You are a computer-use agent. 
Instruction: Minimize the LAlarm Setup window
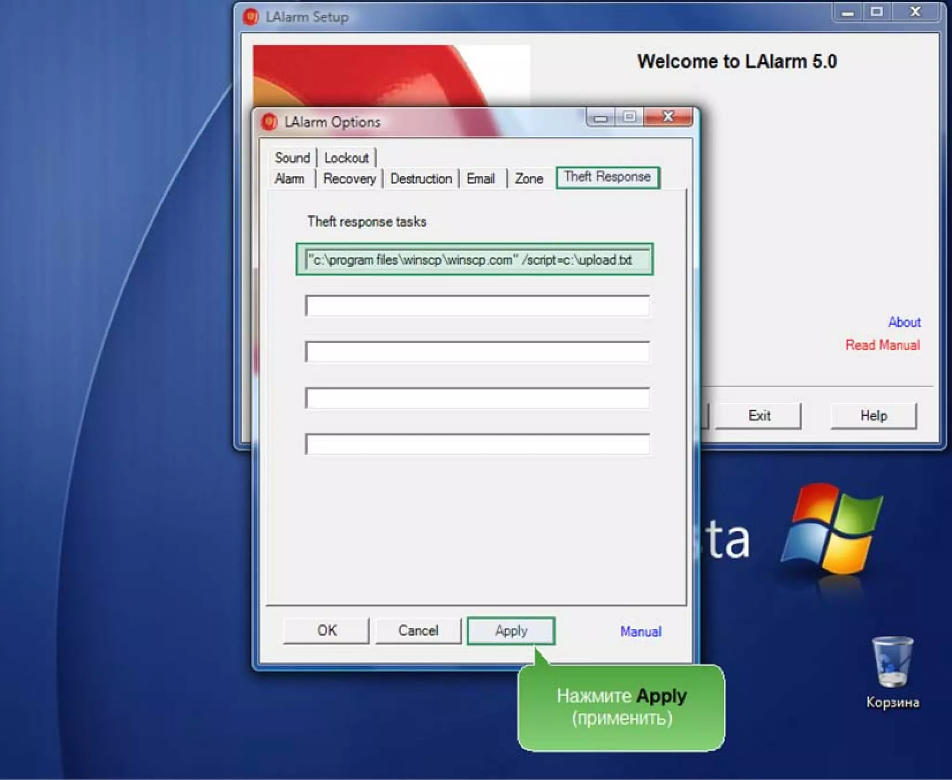click(x=848, y=13)
